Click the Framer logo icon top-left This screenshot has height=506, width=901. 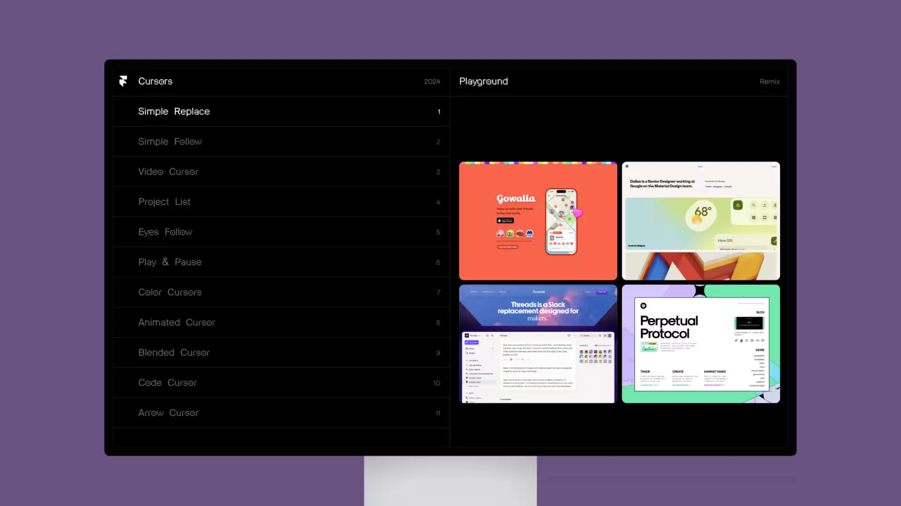pos(122,80)
